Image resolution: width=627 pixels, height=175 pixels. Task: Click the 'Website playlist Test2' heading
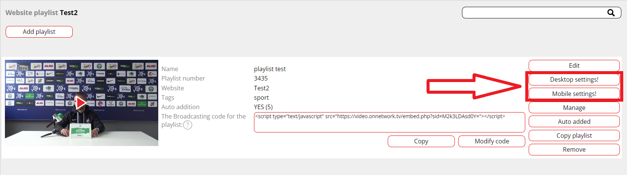click(41, 13)
